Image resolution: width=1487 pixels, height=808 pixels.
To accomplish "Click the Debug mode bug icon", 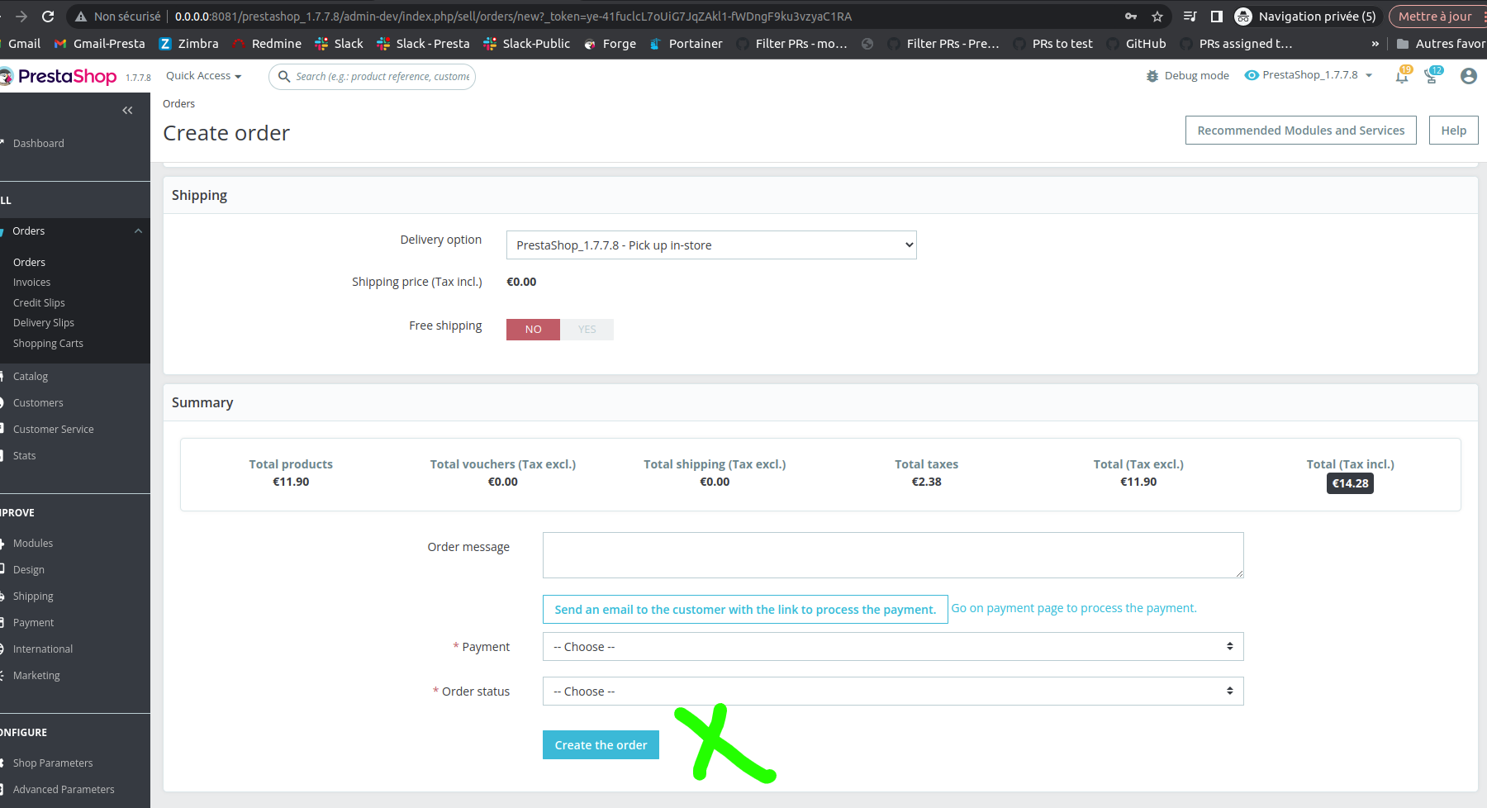I will click(x=1153, y=75).
